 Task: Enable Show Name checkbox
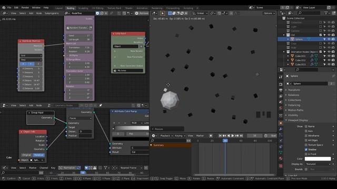pos(306,127)
